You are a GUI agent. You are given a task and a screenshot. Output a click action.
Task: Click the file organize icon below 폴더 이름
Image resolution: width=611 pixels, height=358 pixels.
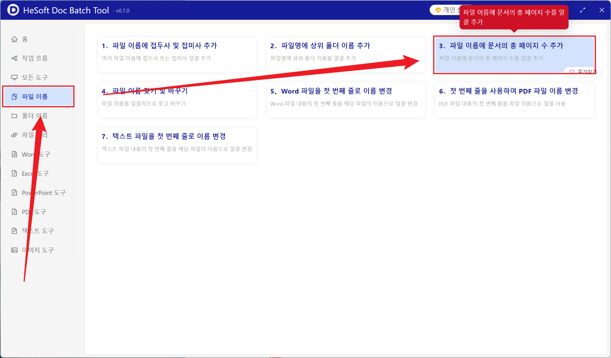[14, 135]
